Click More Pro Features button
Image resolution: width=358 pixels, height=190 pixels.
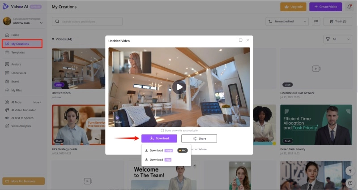24,181
